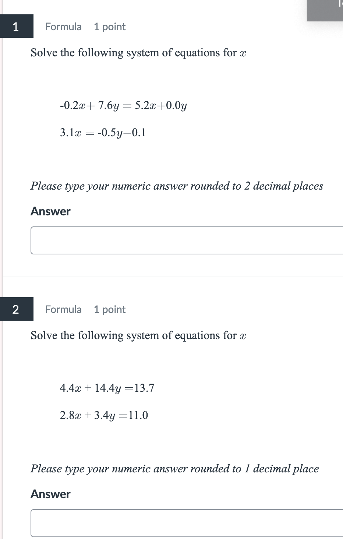This screenshot has height=539, width=343.
Task: Click the Answer heading under Question 1
Action: 50,211
